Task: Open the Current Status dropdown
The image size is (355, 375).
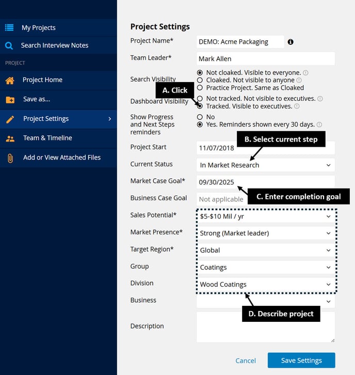Action: pos(266,165)
